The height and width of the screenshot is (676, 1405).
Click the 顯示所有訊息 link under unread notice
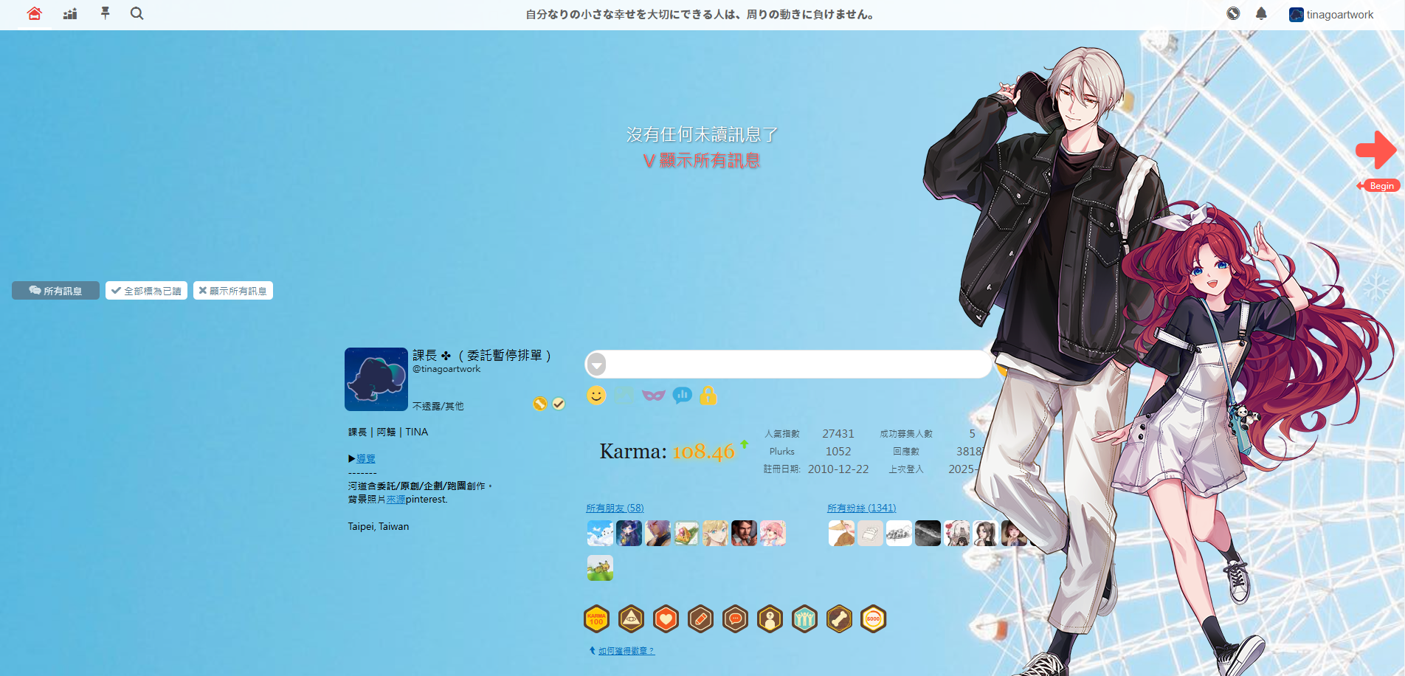pyautogui.click(x=701, y=161)
